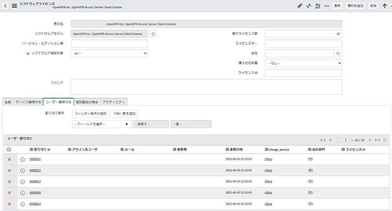Open the ソフトウェア棚卸対象 dropdown showing はい

coord(109,53)
